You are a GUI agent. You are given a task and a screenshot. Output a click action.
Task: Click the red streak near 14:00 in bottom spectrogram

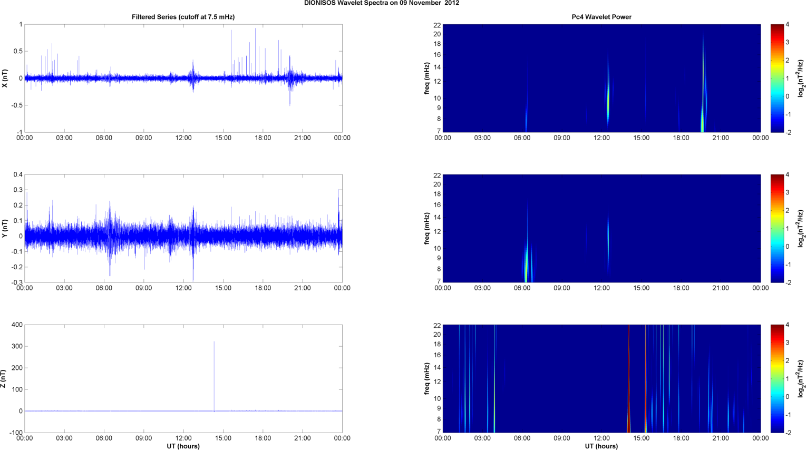[628, 379]
